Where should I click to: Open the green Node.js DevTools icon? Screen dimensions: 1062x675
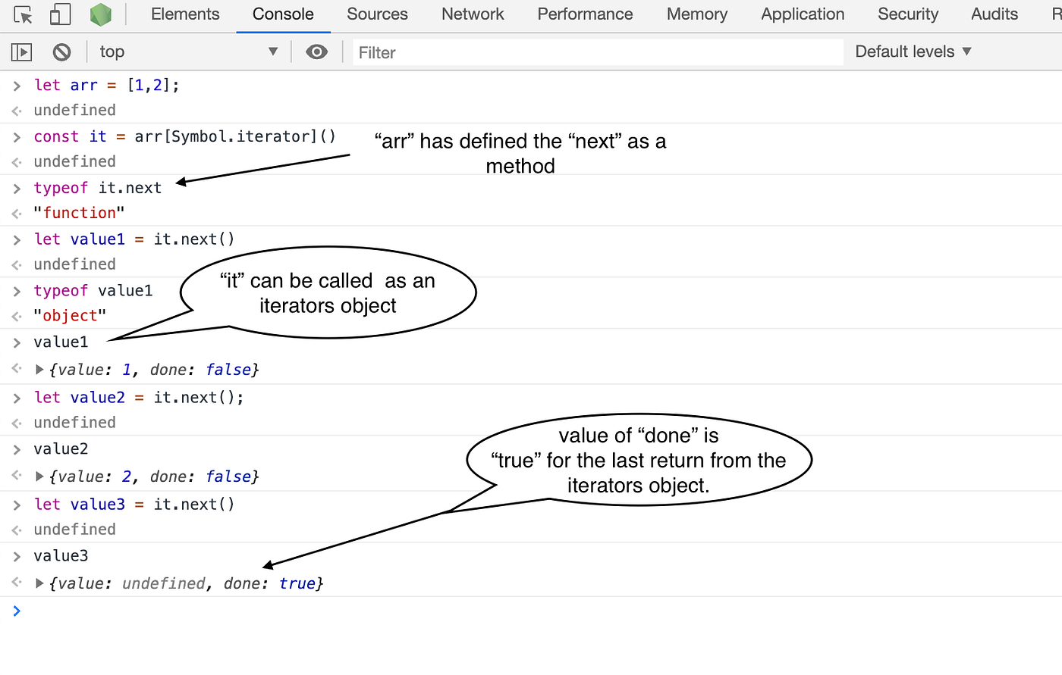[100, 14]
